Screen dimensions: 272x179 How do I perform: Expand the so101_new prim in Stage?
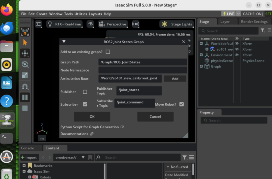[x=207, y=49]
